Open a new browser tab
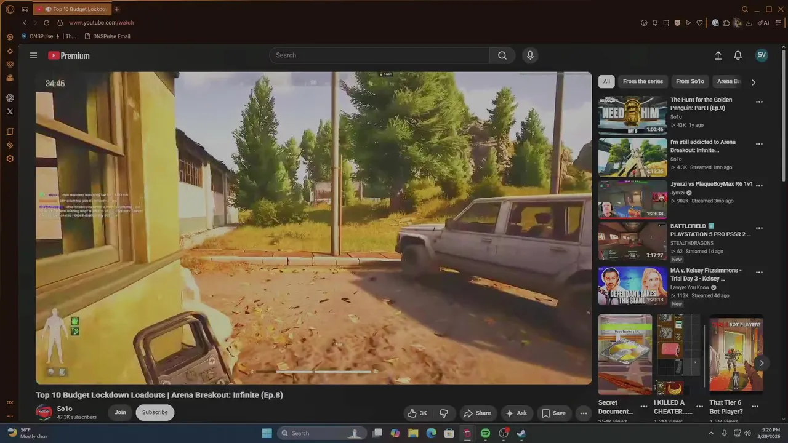 pos(116,9)
